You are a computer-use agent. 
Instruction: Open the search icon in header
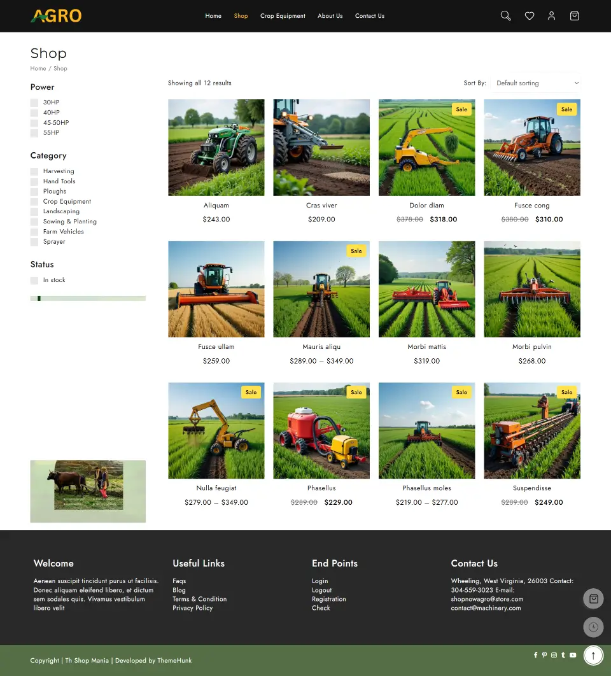pyautogui.click(x=505, y=16)
